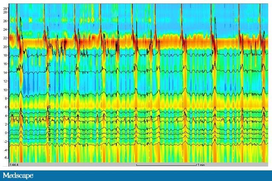Image resolution: width=272 pixels, height=181 pixels.
Task: Click the 18 label on the vertical axis
Action: tap(5, 55)
